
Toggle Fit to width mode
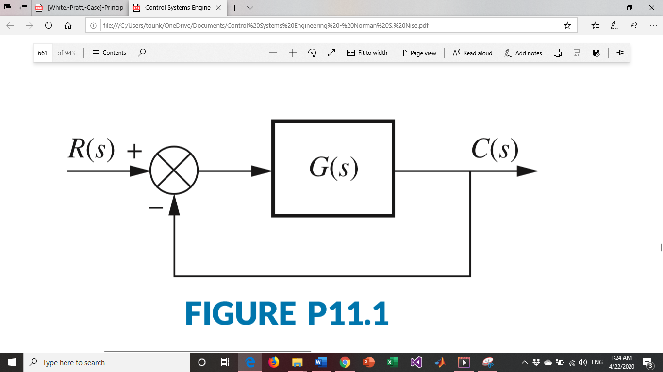pos(367,53)
